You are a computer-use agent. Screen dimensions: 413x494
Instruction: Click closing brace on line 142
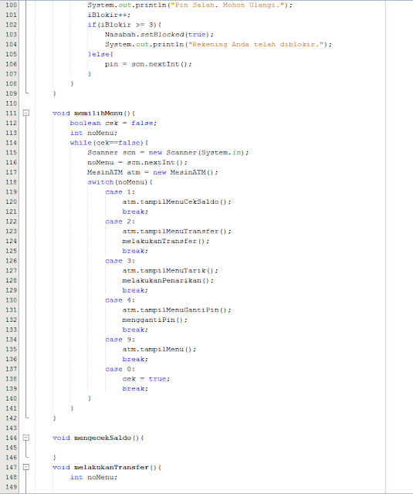coord(55,418)
